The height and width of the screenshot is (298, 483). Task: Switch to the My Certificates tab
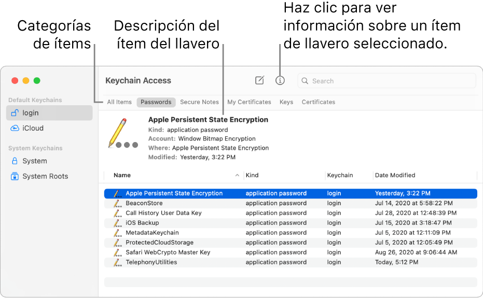249,102
